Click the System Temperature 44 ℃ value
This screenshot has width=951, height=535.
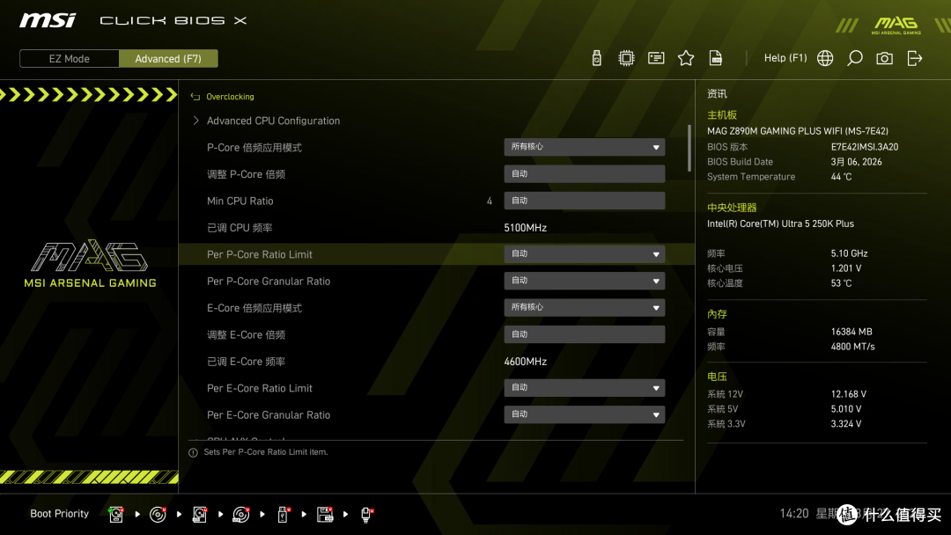tap(841, 177)
